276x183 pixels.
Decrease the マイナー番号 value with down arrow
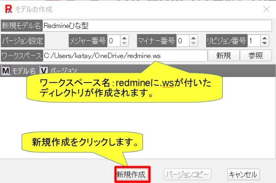[x=194, y=43]
